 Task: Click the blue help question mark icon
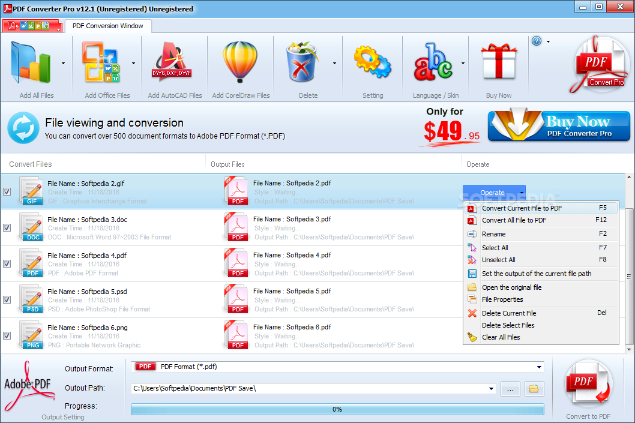[x=537, y=41]
